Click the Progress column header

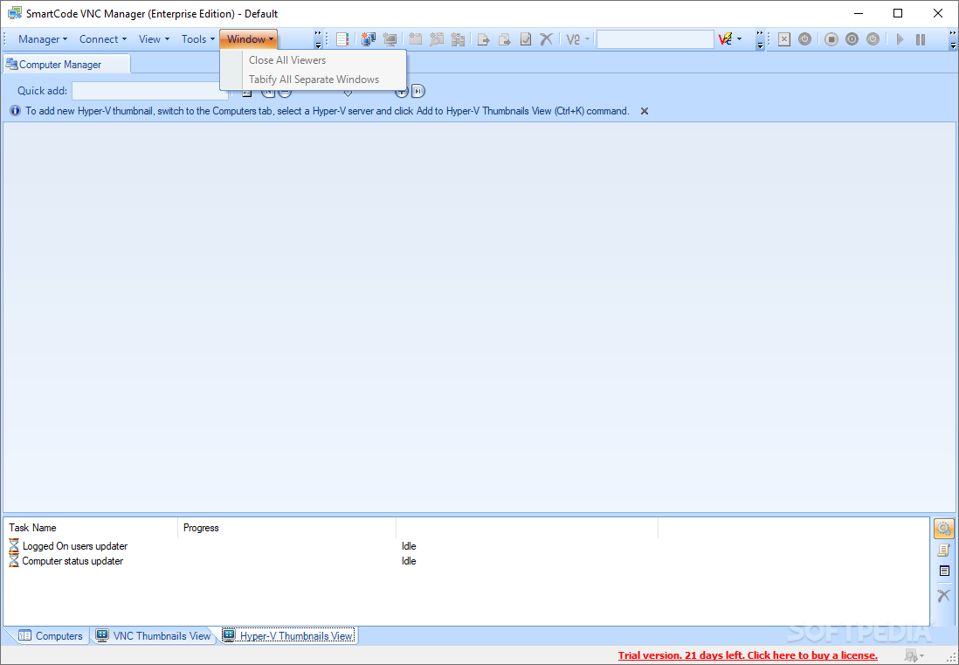[x=286, y=528]
